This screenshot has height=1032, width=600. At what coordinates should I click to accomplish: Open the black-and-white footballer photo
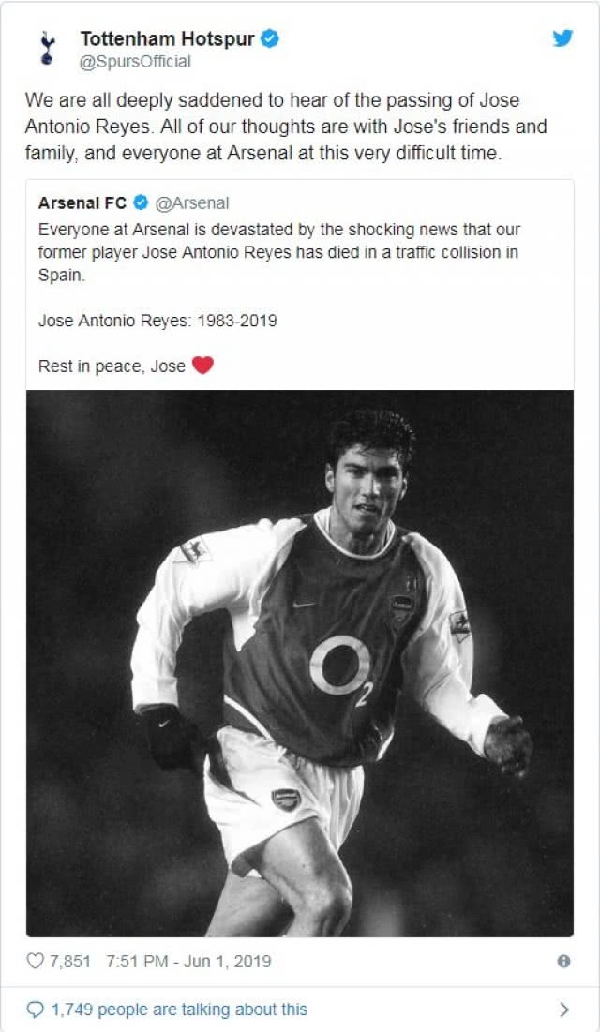tap(300, 663)
